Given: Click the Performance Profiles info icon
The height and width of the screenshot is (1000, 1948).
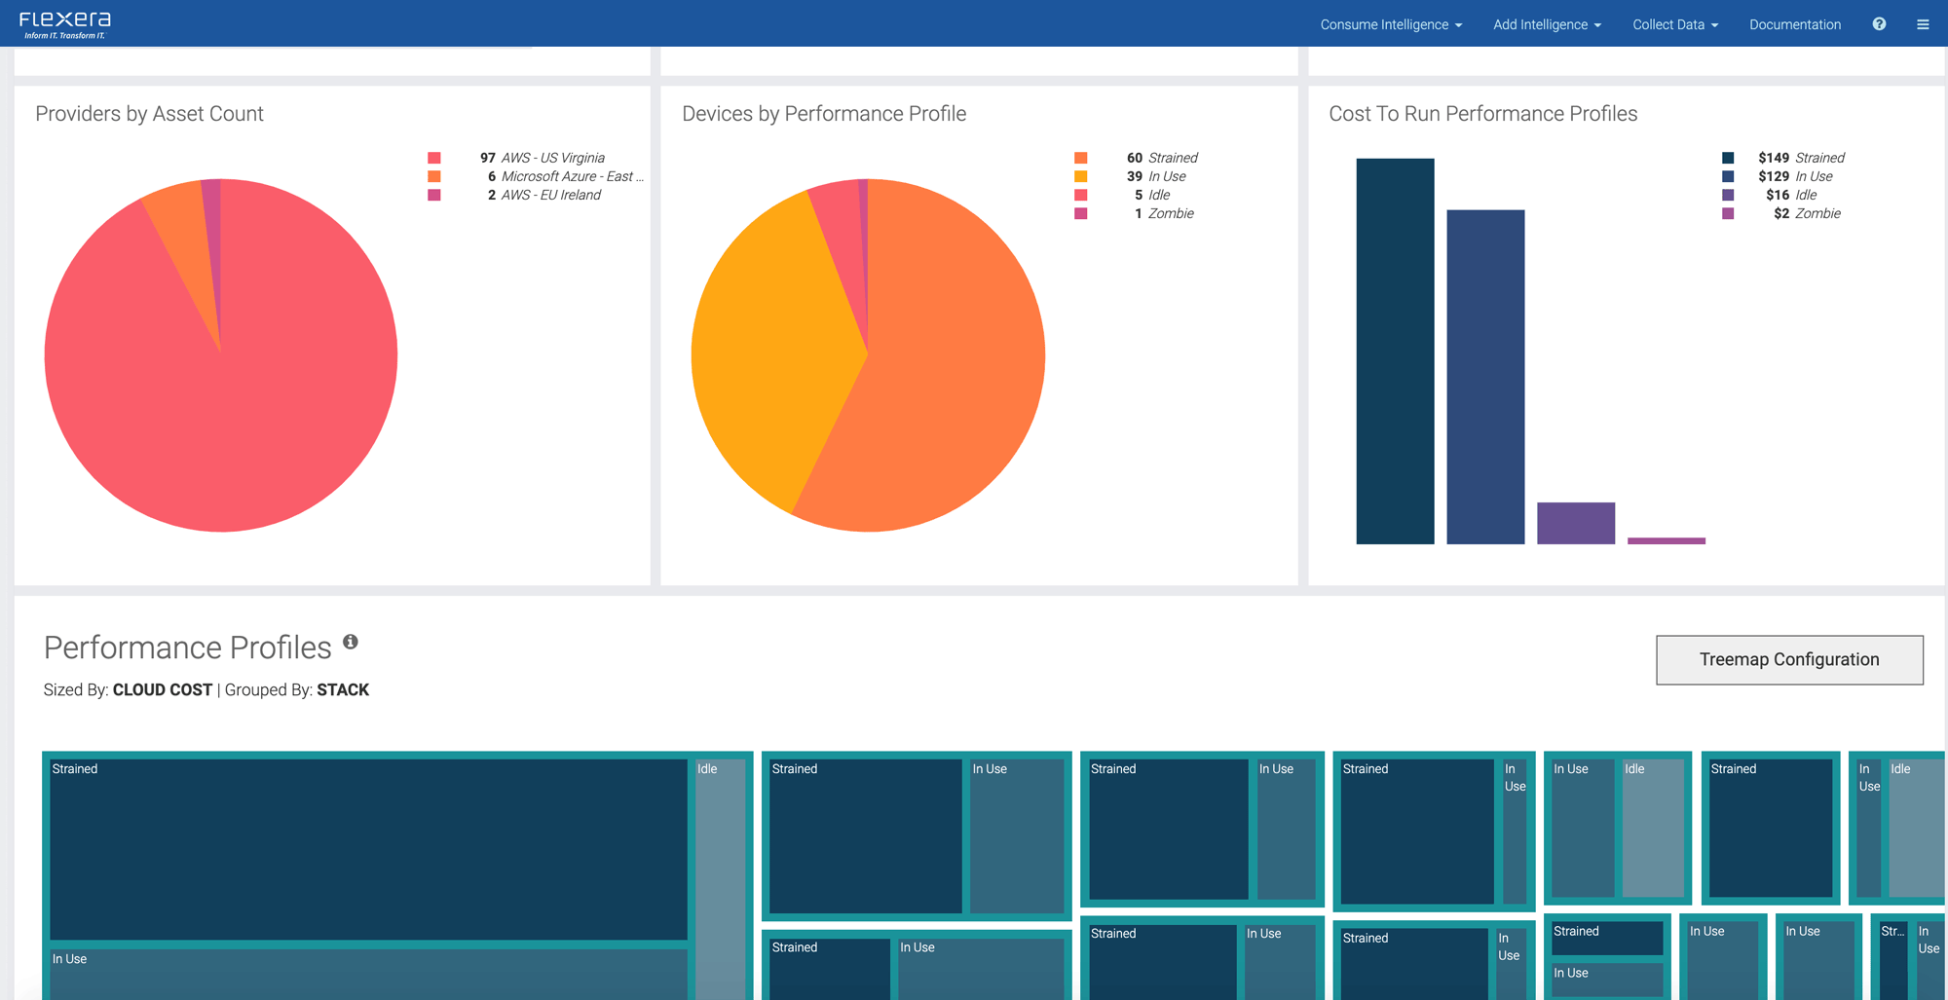Looking at the screenshot, I should (351, 642).
